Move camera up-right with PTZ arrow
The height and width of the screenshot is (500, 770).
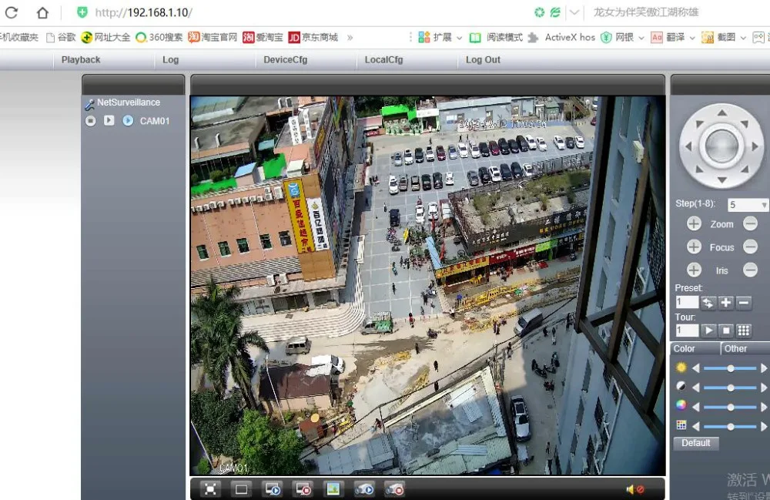point(745,124)
